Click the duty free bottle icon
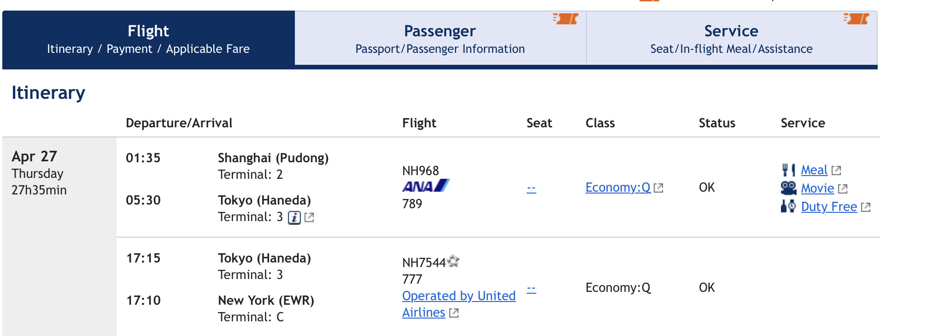The image size is (933, 336). tap(788, 206)
